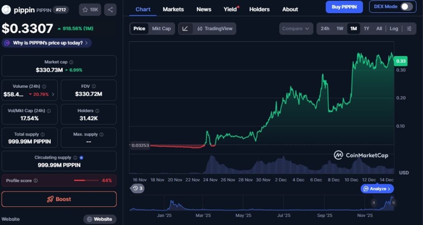Open the Markets tab
The image size is (423, 225).
[x=173, y=9]
